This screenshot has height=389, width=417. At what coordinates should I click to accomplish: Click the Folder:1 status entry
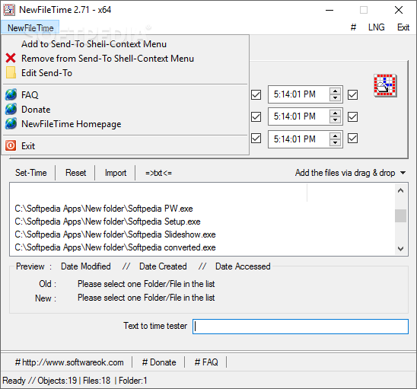point(132,381)
